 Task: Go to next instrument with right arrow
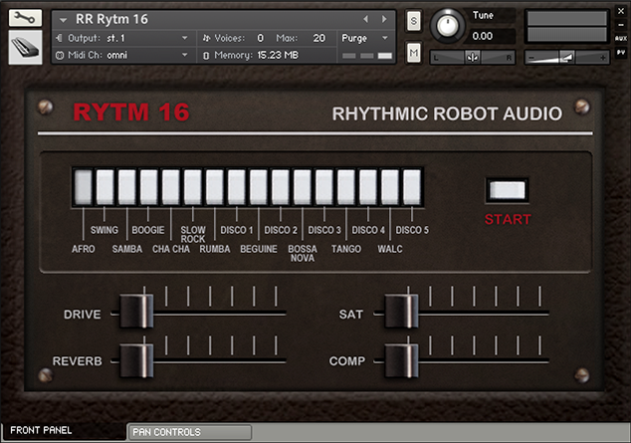click(x=384, y=19)
